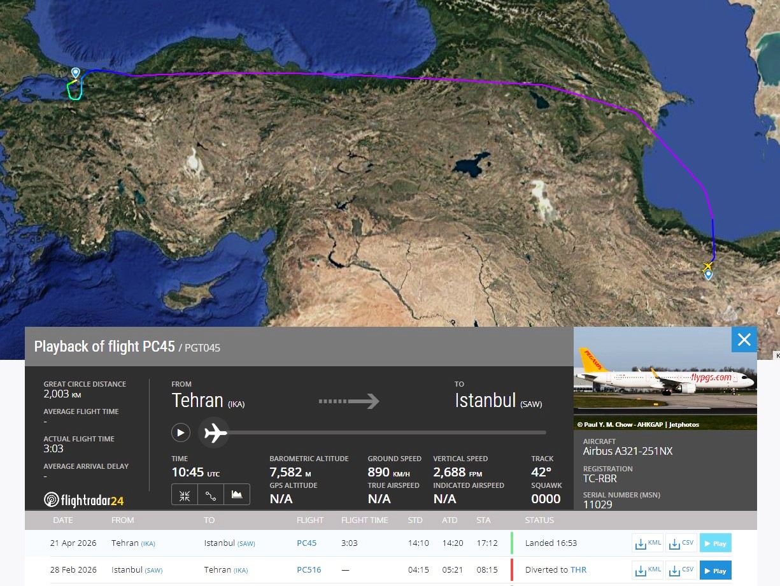This screenshot has width=780, height=586.
Task: Click the airplane marker on playback timeline
Action: (215, 433)
